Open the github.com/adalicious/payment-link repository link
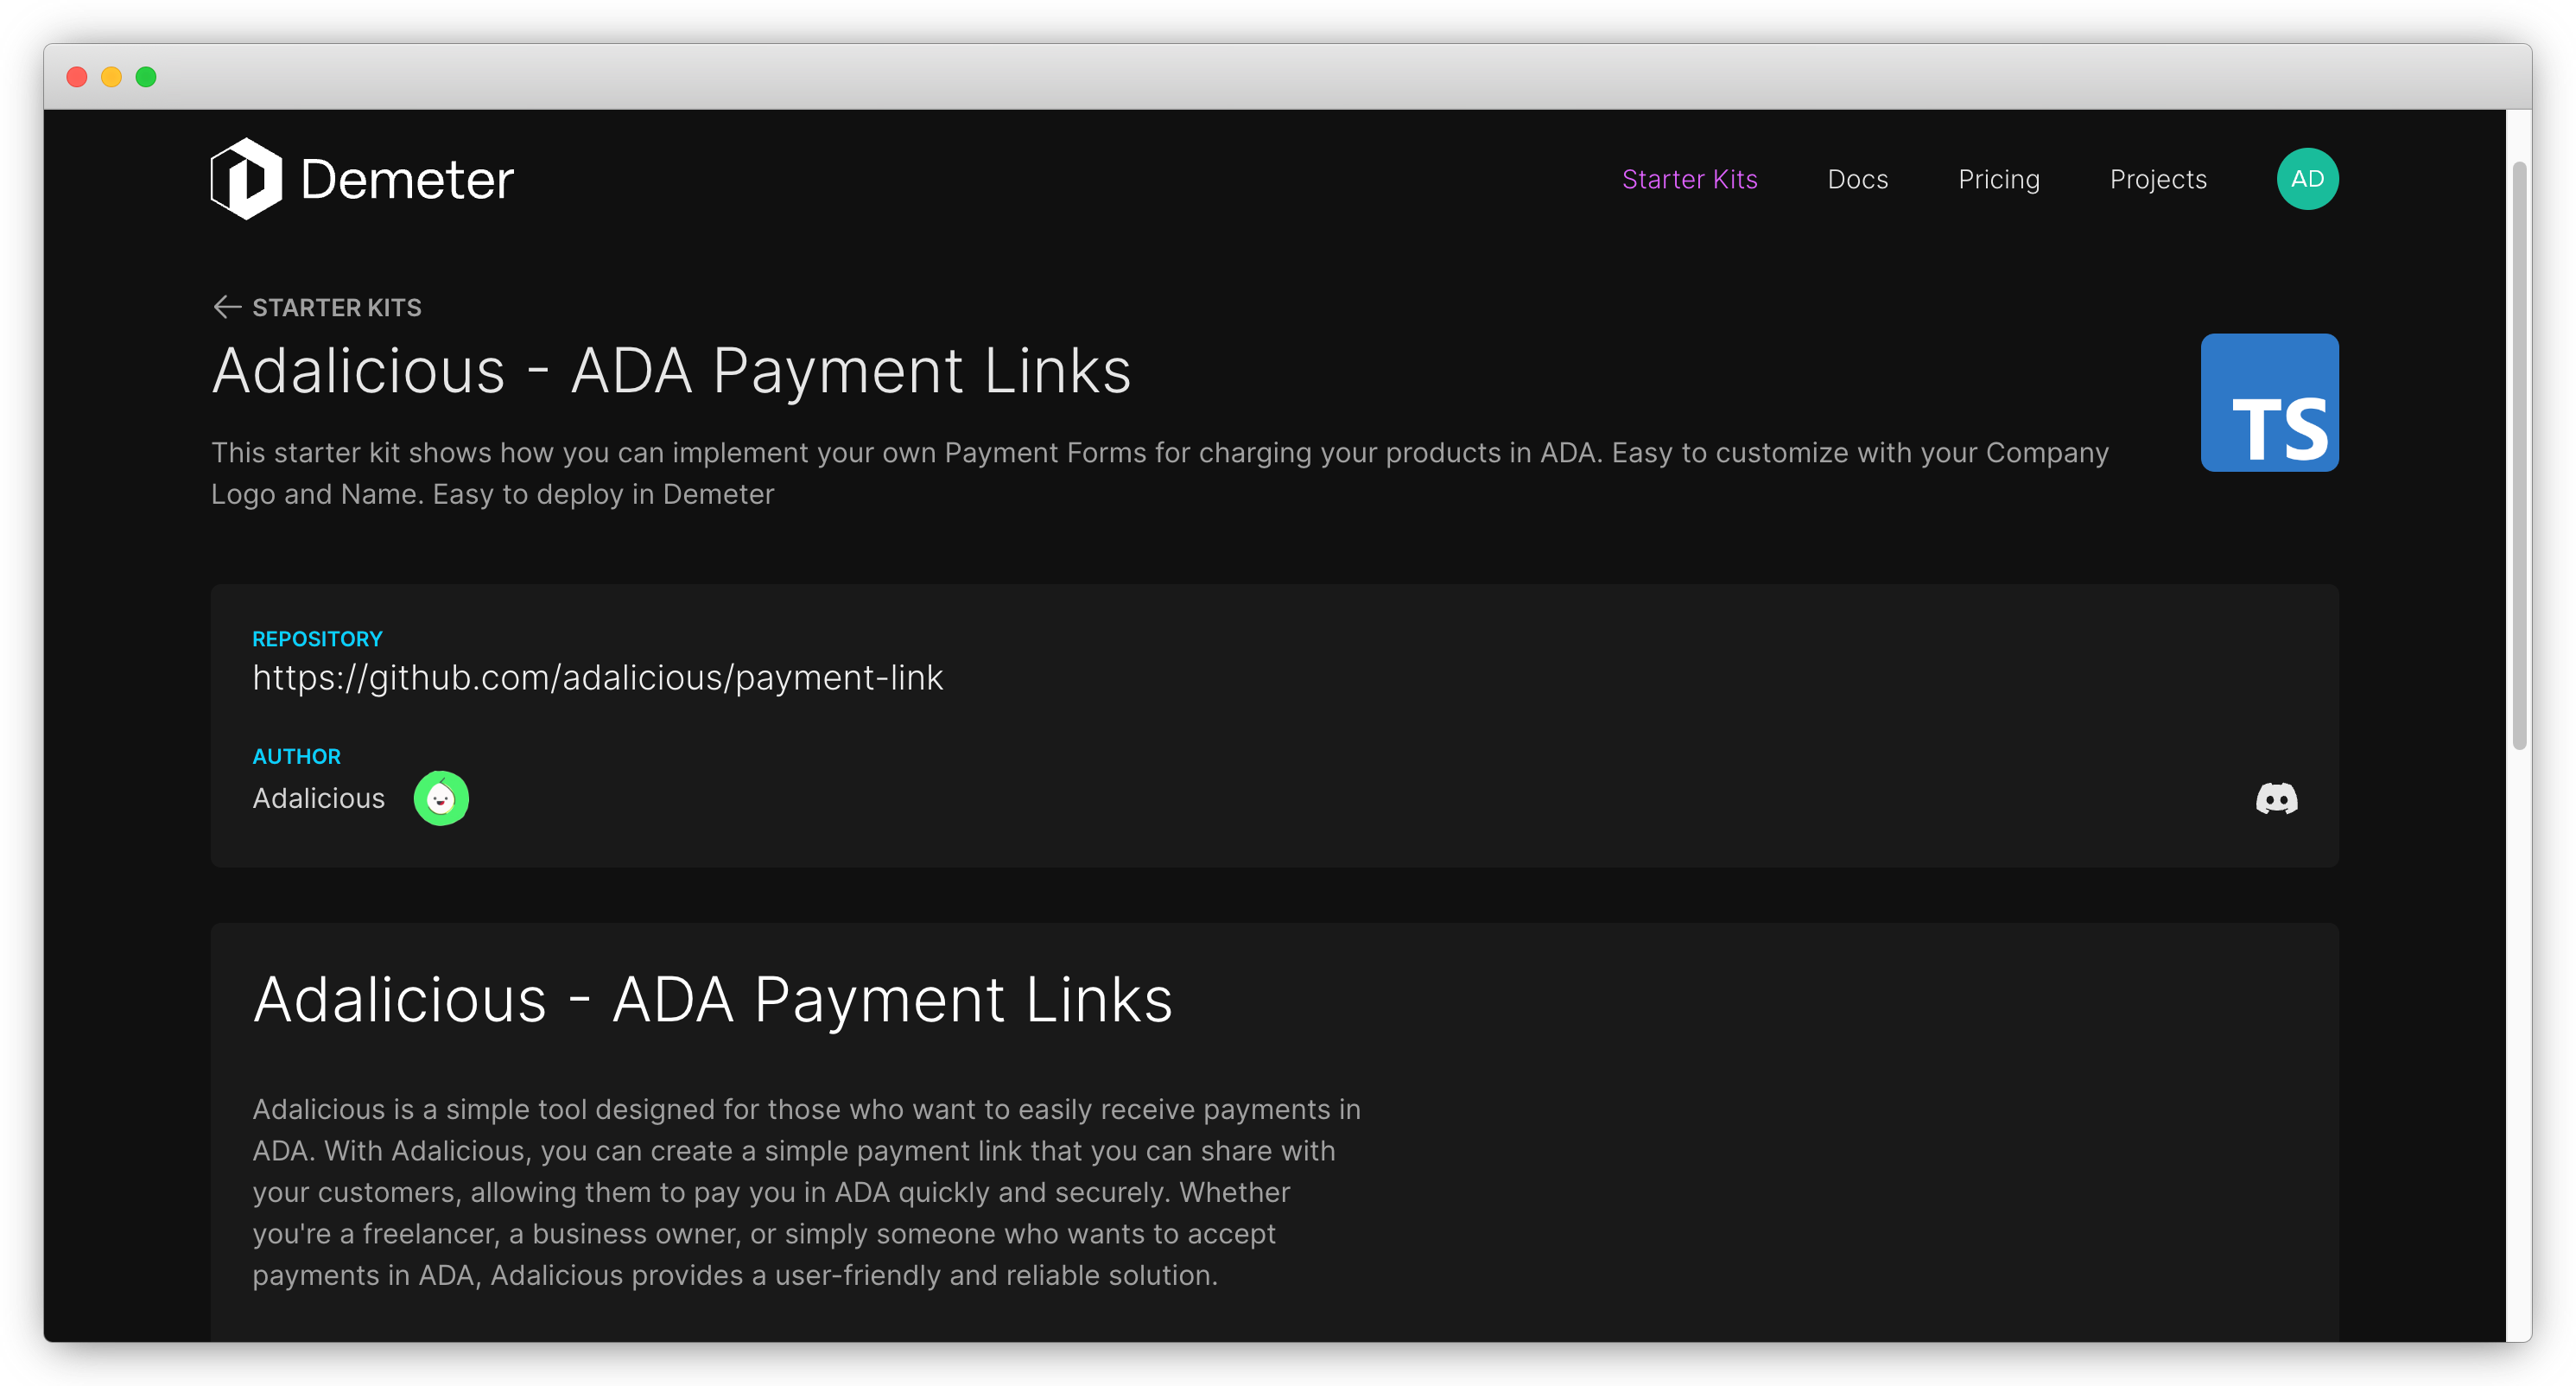Image resolution: width=2576 pixels, height=1386 pixels. point(597,678)
